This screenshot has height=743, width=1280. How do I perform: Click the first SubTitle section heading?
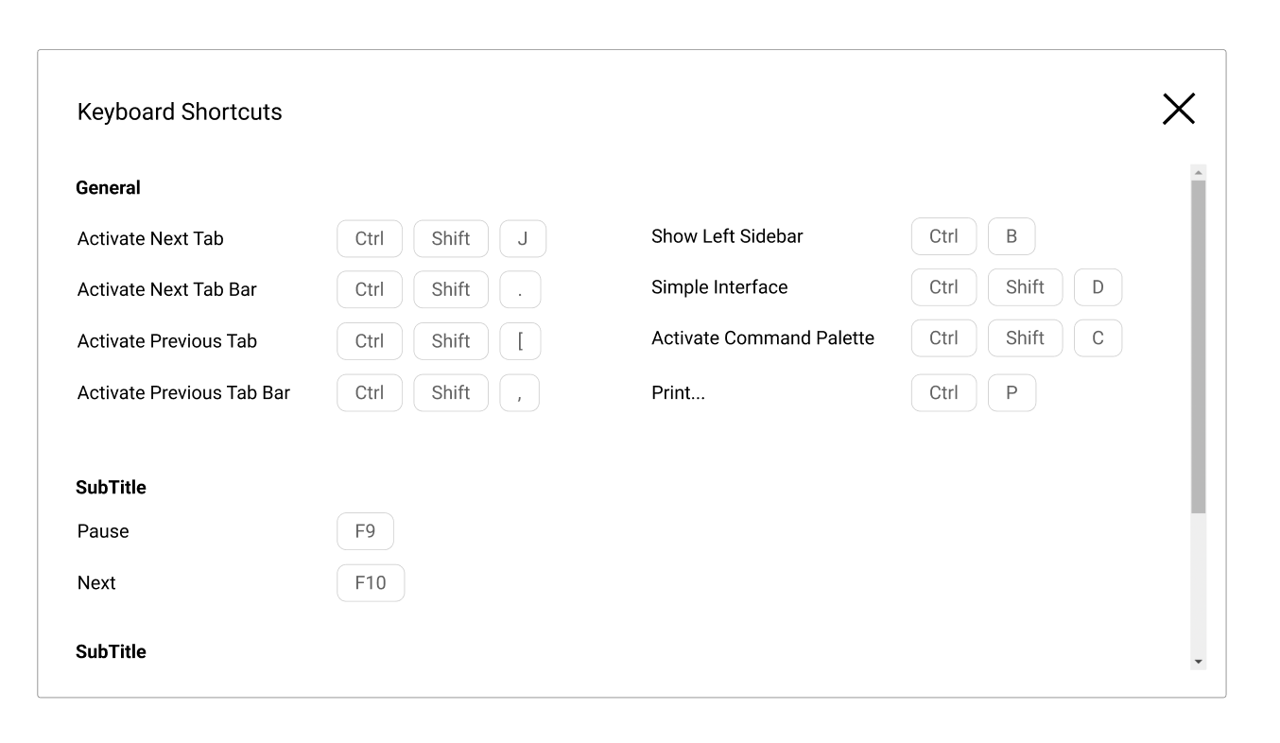(x=110, y=487)
